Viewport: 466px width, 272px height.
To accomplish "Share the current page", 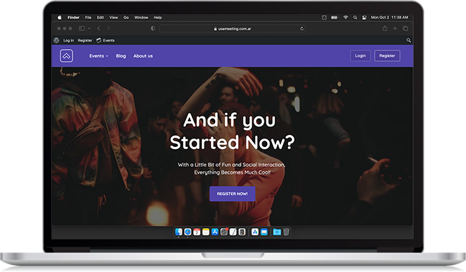I will [x=385, y=28].
